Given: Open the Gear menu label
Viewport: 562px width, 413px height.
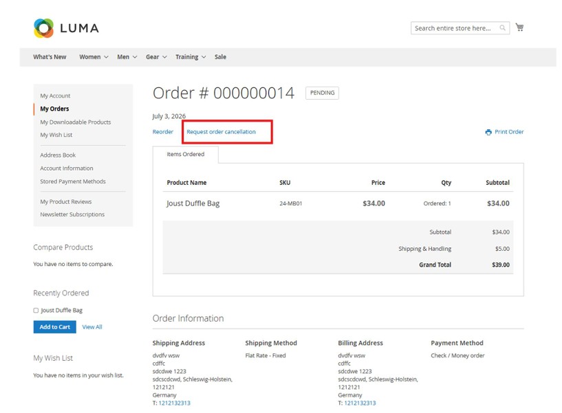Looking at the screenshot, I should [x=152, y=57].
